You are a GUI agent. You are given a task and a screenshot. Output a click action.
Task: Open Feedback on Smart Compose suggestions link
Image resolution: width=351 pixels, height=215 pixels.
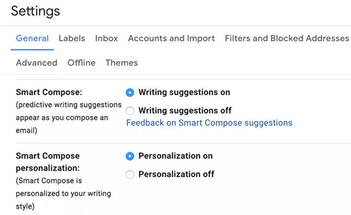tap(209, 123)
